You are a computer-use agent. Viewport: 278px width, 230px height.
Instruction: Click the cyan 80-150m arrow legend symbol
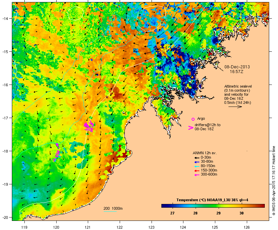[197, 166]
